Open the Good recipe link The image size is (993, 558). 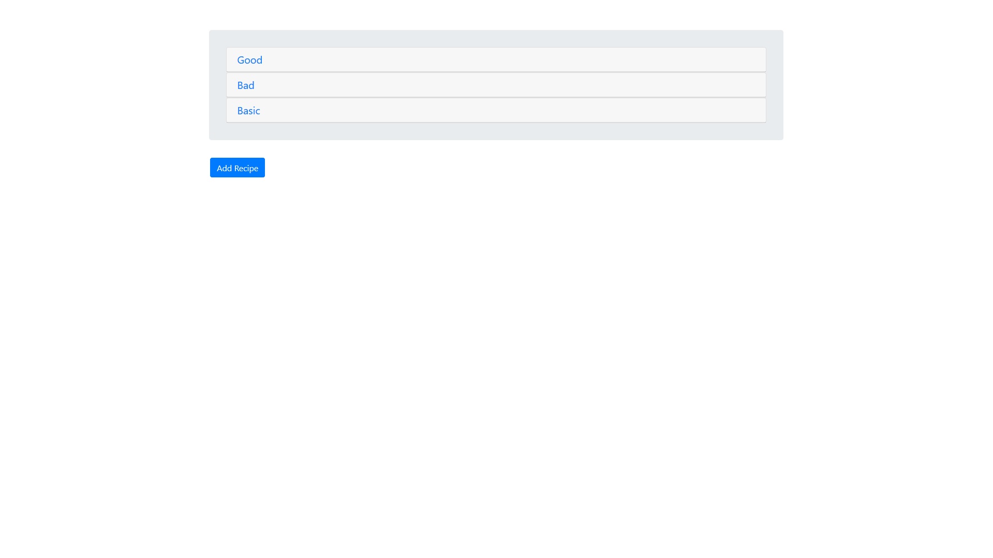click(x=249, y=60)
